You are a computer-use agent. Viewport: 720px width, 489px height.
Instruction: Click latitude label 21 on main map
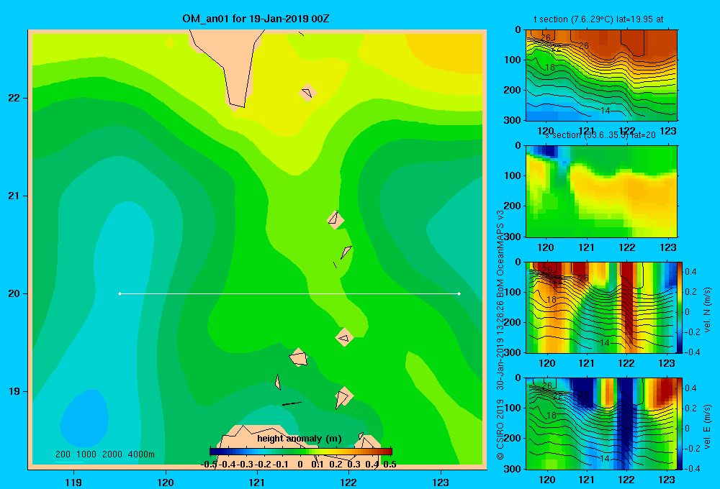14,196
